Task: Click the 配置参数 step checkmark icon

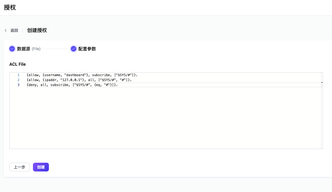Action: pyautogui.click(x=73, y=49)
